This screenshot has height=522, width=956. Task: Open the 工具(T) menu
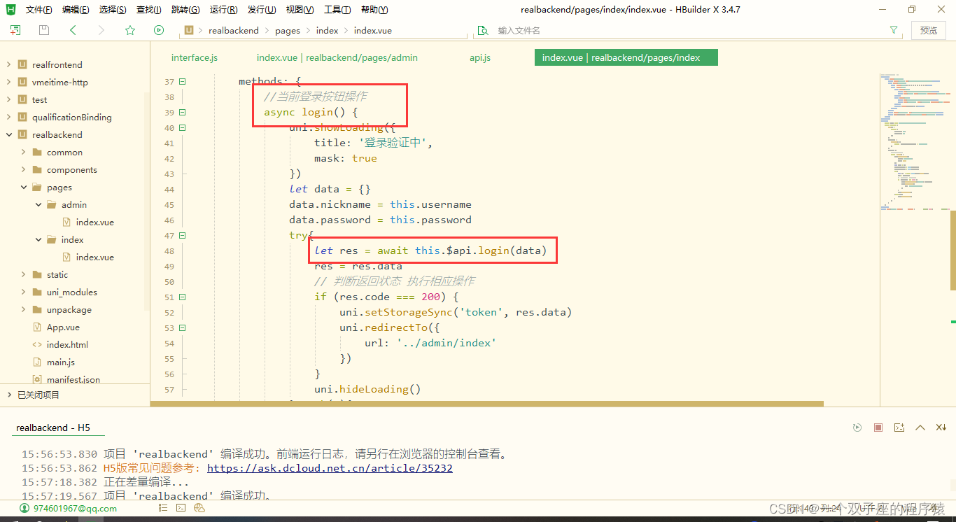[x=337, y=10]
